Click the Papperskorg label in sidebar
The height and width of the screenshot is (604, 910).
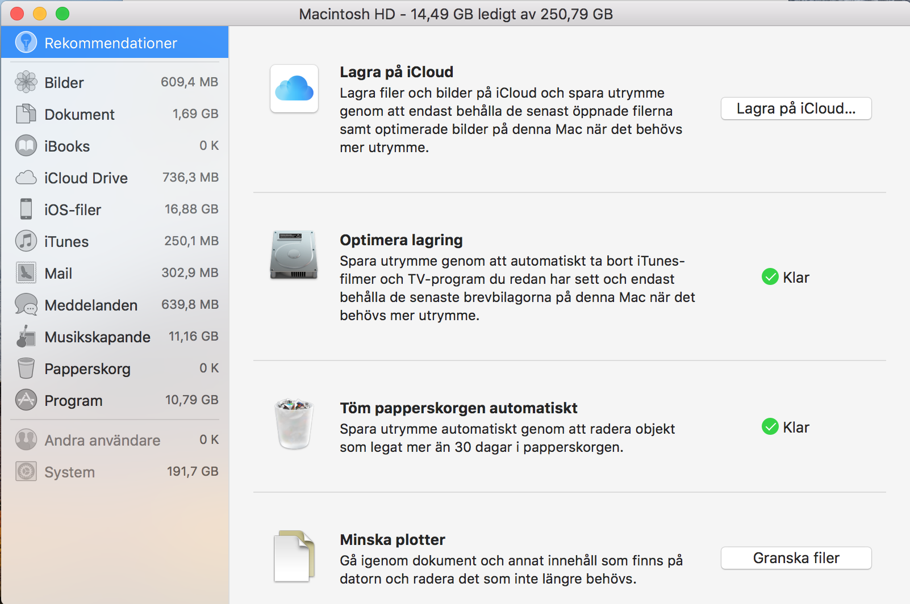(87, 369)
